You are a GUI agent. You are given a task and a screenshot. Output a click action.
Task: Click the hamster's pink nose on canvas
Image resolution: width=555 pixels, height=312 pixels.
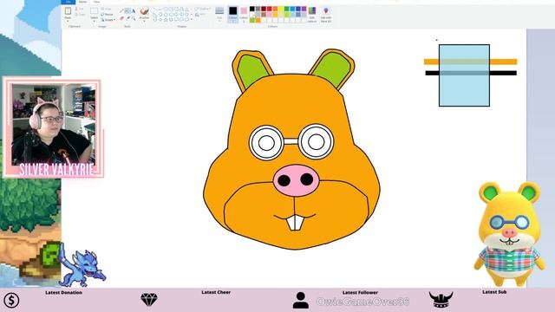(296, 180)
